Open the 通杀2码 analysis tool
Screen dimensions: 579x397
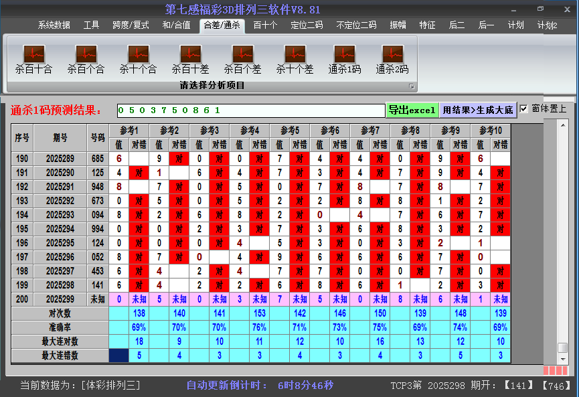tap(392, 57)
